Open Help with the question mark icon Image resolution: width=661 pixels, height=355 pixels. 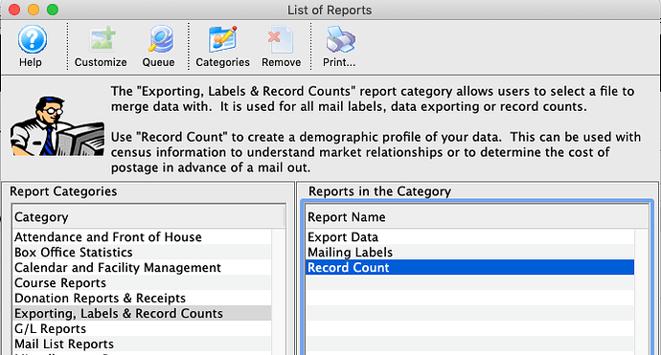tap(32, 39)
